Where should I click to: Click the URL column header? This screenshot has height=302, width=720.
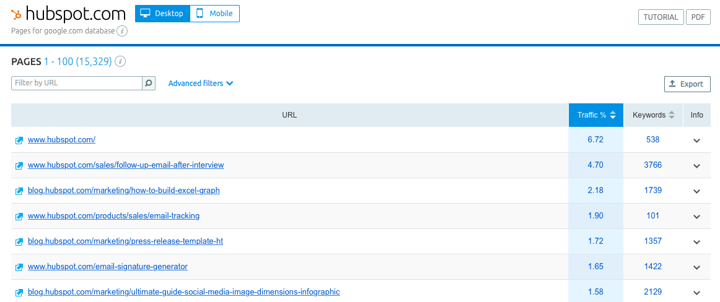[x=290, y=115]
